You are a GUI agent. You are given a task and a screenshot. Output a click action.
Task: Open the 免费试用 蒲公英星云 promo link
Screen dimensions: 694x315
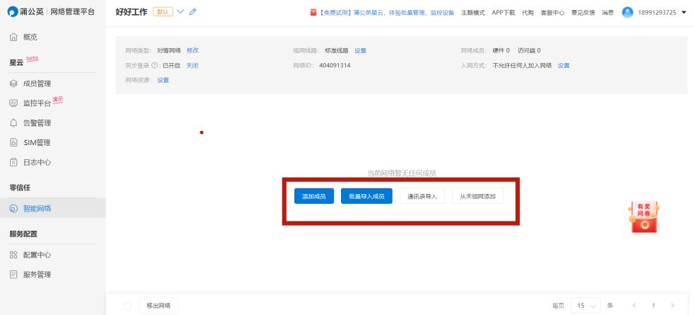point(386,13)
